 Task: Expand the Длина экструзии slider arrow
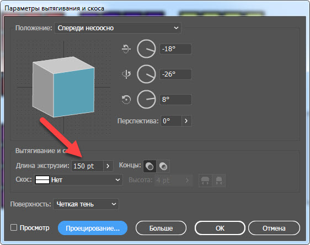(108, 166)
